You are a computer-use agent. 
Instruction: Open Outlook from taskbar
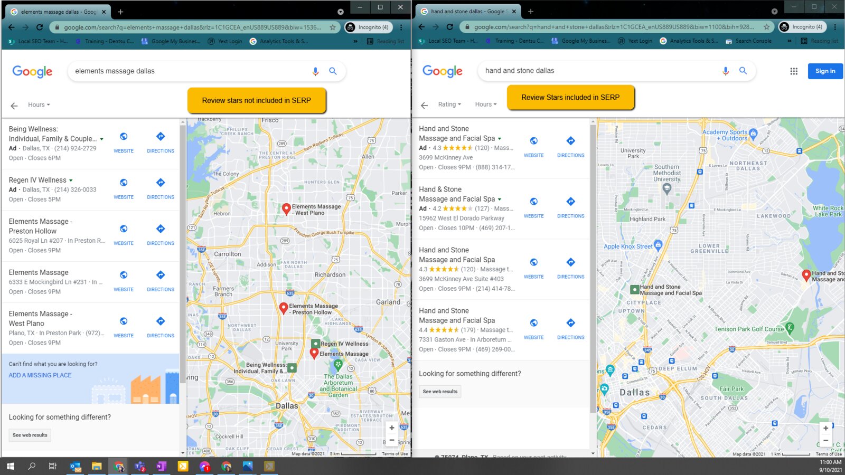76,466
